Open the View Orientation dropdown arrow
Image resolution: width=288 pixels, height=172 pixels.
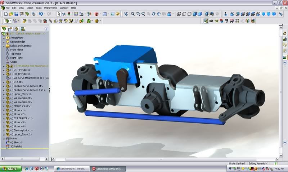click(x=173, y=14)
